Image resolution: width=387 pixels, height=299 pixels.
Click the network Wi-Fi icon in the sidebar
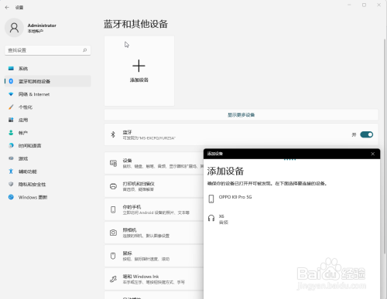11,94
